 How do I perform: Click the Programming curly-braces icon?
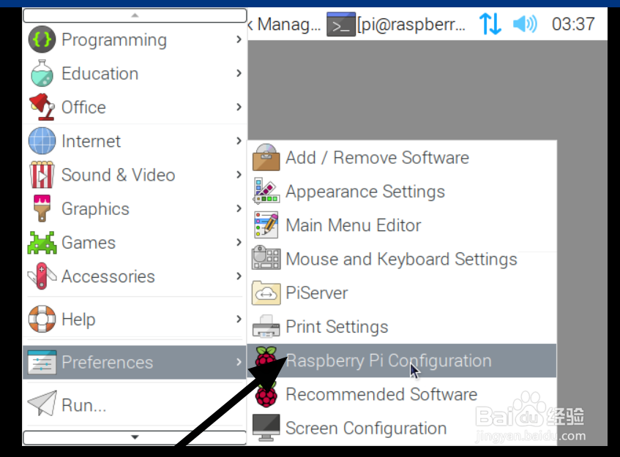pyautogui.click(x=42, y=39)
